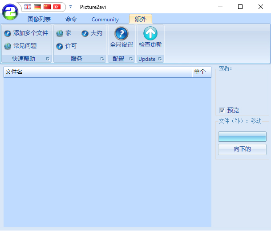Image resolution: width=271 pixels, height=231 pixels.
Task: Open the 图像列表 ribbon tab
Action: coord(39,19)
